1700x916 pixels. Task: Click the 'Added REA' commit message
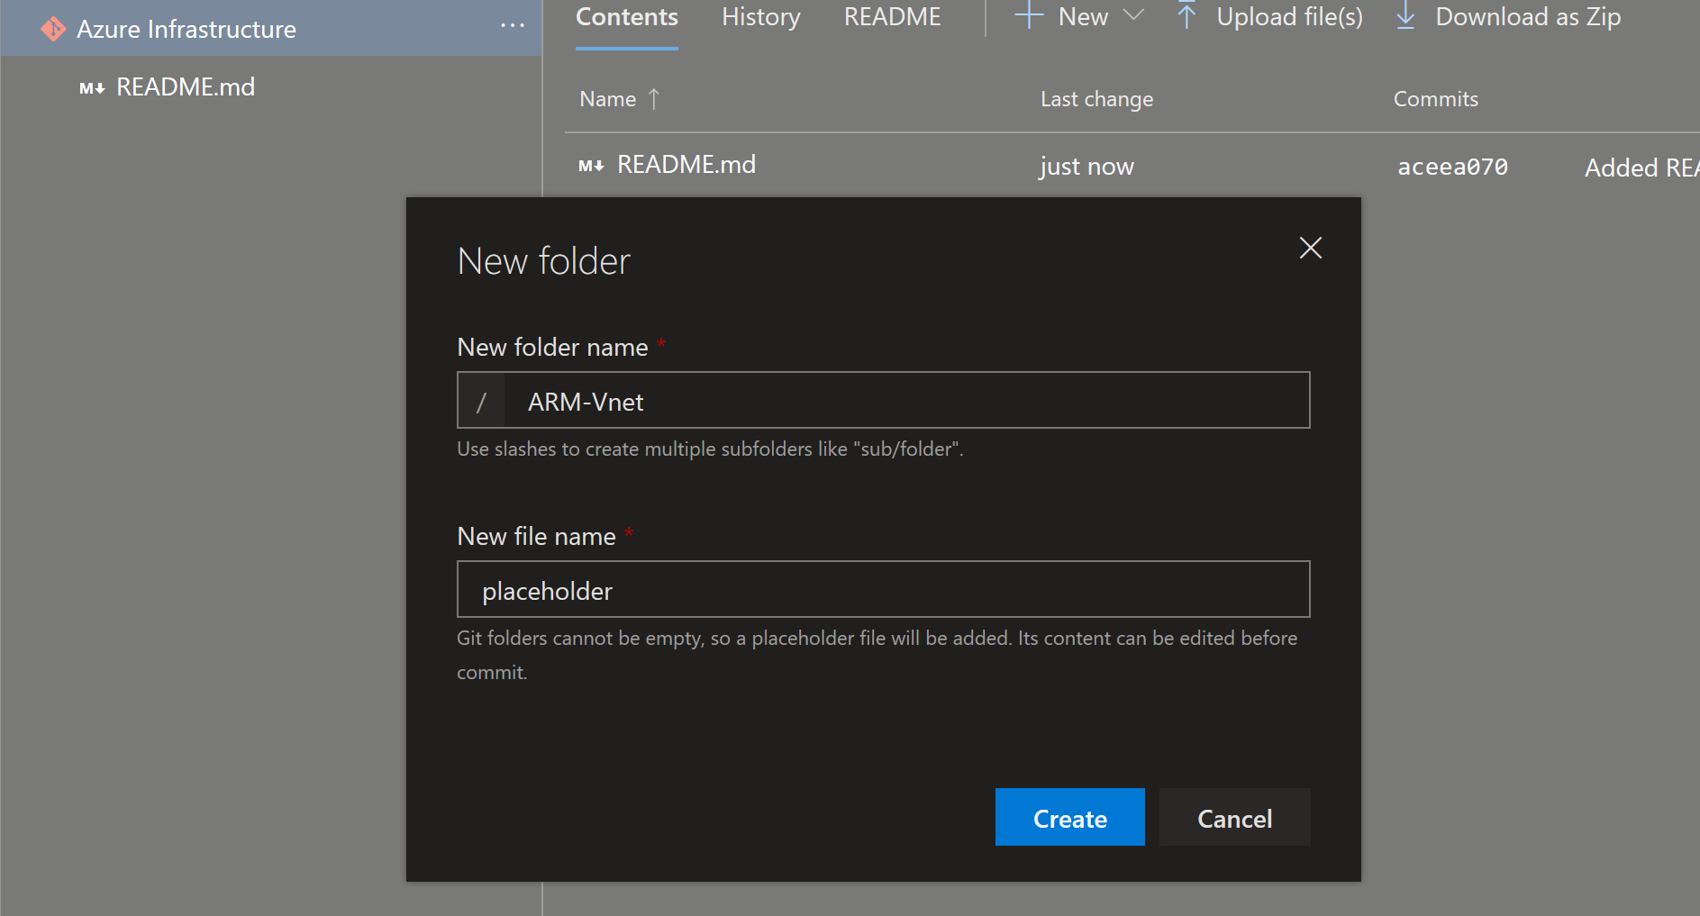point(1641,168)
